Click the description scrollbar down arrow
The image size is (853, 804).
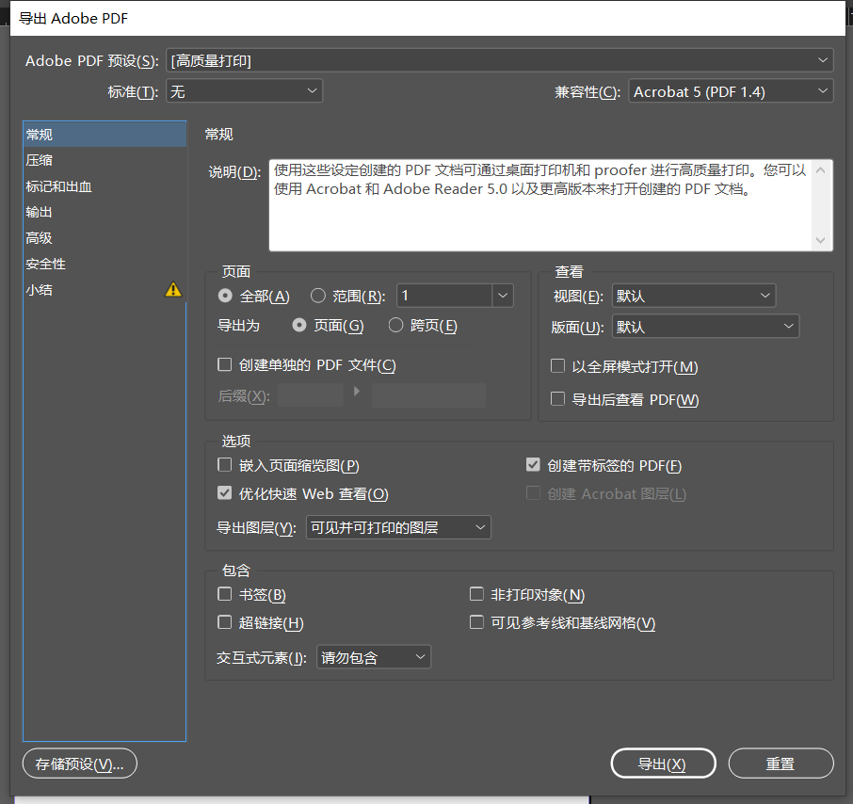[x=821, y=240]
